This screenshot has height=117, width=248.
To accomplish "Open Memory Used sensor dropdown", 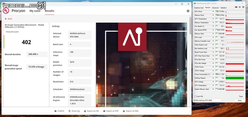I will coord(213,34).
